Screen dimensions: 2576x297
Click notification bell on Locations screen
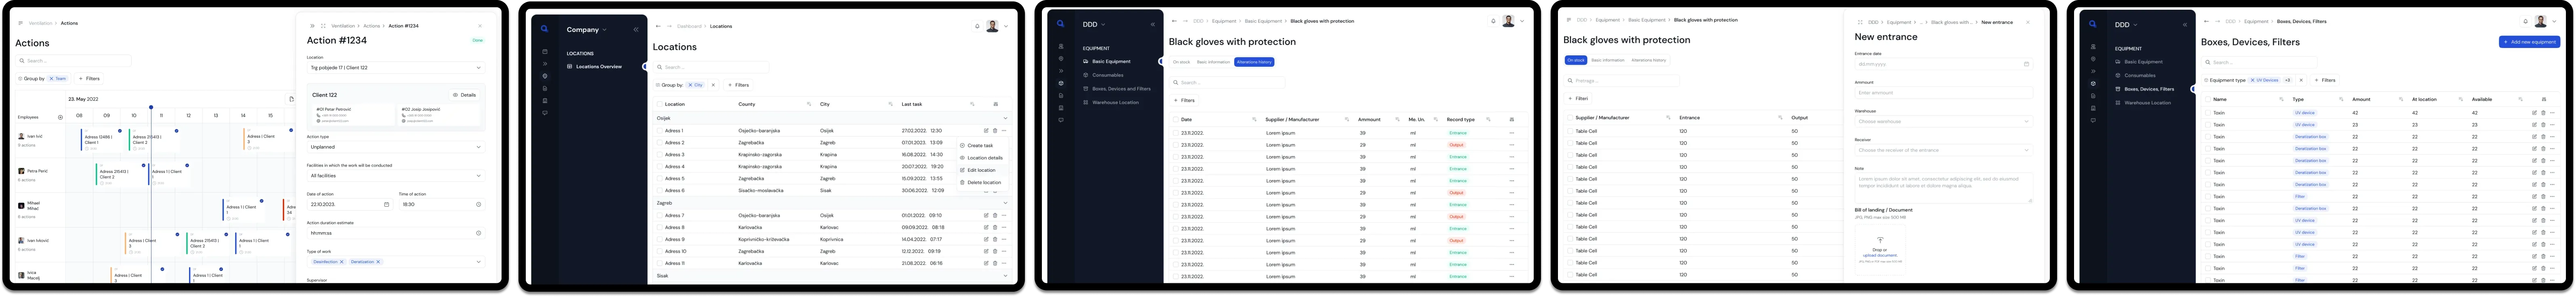click(977, 26)
